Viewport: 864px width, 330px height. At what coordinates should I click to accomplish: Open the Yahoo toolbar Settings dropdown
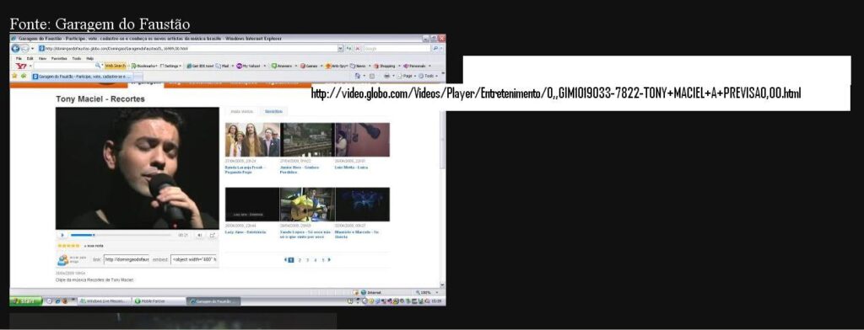[x=171, y=66]
